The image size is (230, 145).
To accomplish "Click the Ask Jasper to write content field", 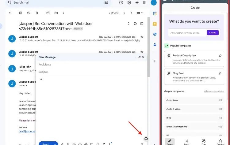I will click(188, 33).
